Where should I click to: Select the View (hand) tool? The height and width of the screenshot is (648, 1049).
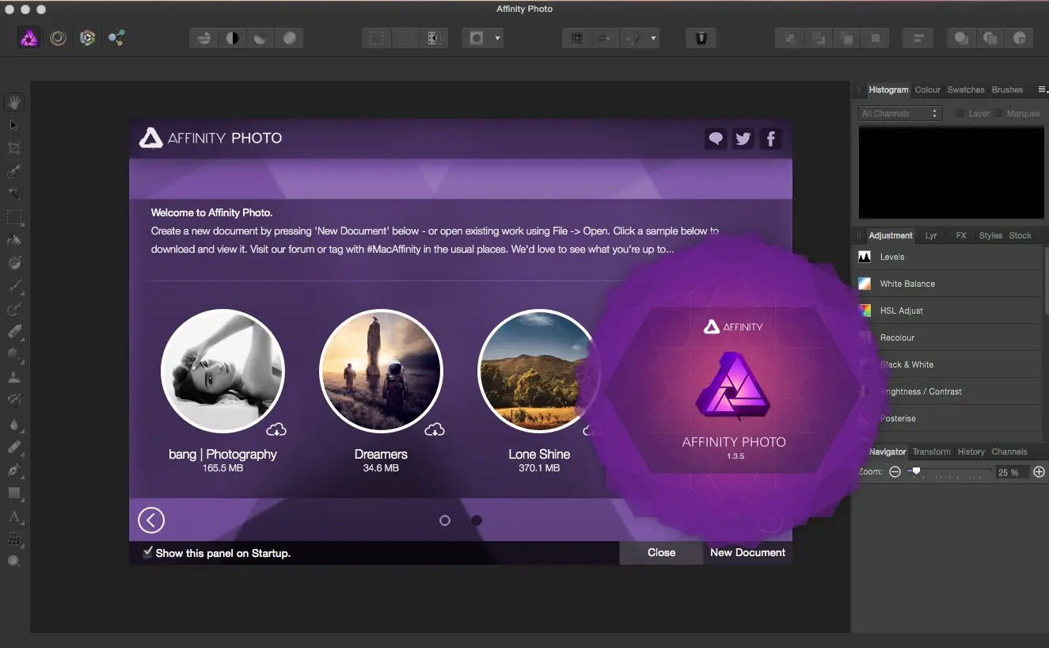14,102
